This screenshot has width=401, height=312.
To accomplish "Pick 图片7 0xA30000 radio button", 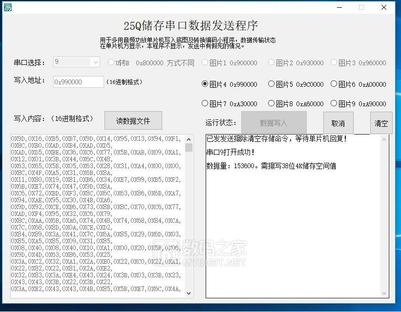I will tap(205, 103).
